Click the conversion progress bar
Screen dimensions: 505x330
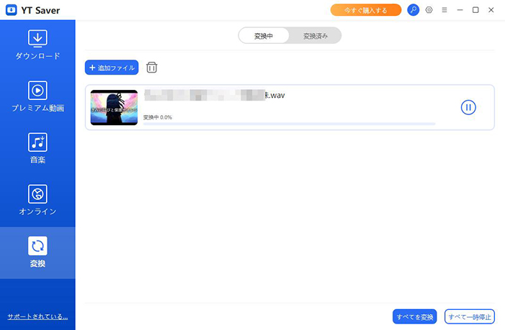coord(289,124)
